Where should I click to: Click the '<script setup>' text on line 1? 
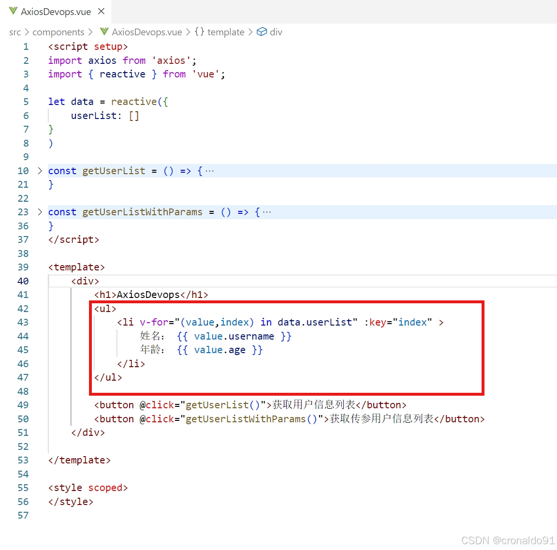click(x=88, y=46)
